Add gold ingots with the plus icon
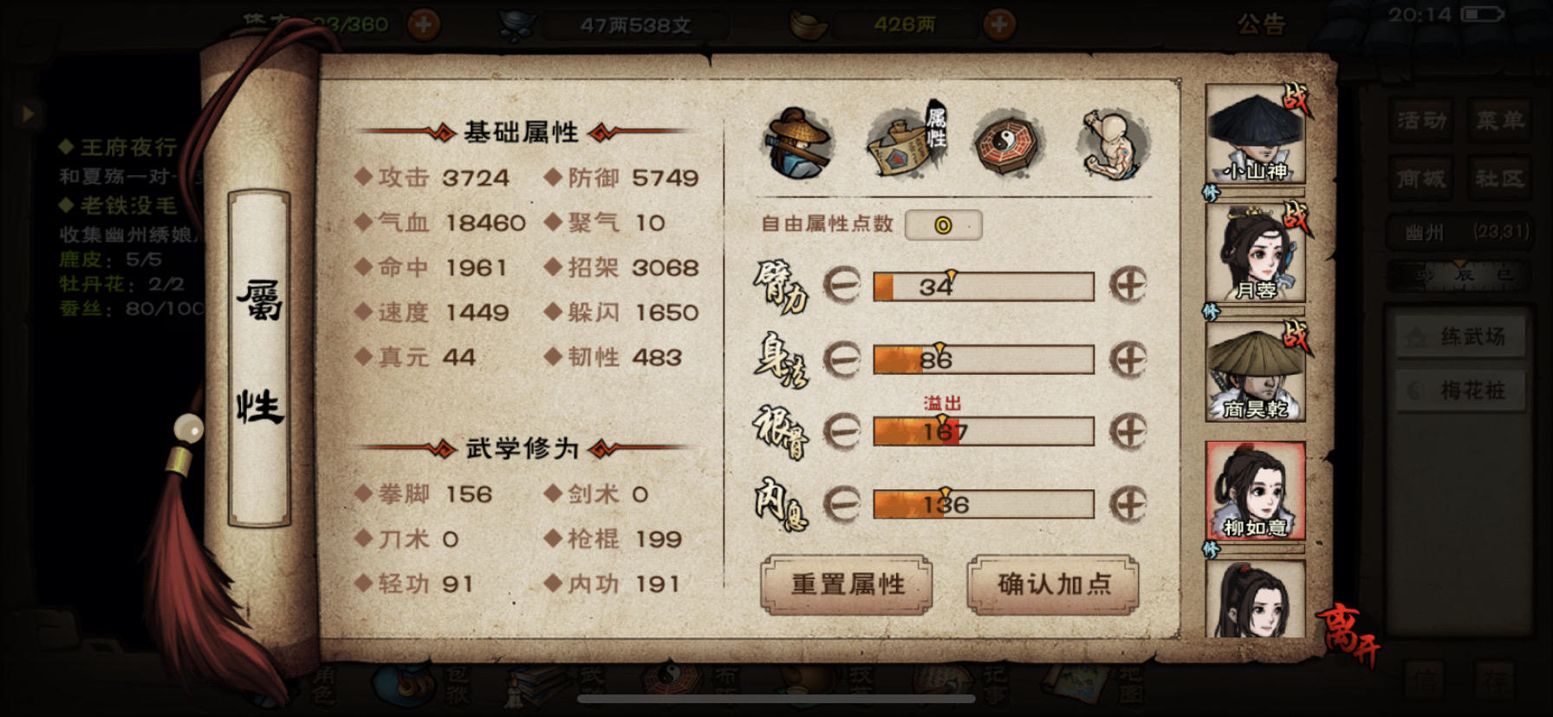 click(x=999, y=24)
